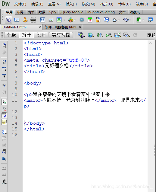
Task: Open documents icon in coding toolbar
Action: click(x=4, y=45)
